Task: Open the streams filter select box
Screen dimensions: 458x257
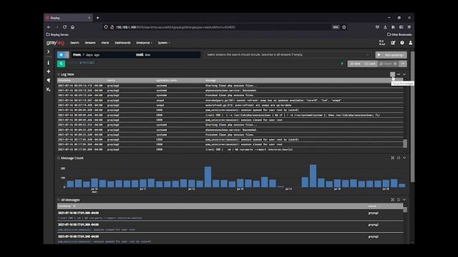Action: point(288,55)
